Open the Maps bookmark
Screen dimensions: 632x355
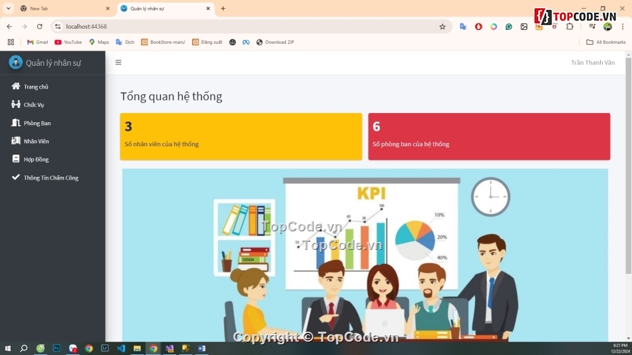point(98,42)
